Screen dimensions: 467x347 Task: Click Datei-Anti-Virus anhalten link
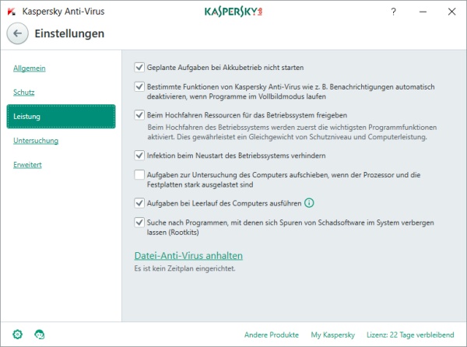pyautogui.click(x=188, y=256)
